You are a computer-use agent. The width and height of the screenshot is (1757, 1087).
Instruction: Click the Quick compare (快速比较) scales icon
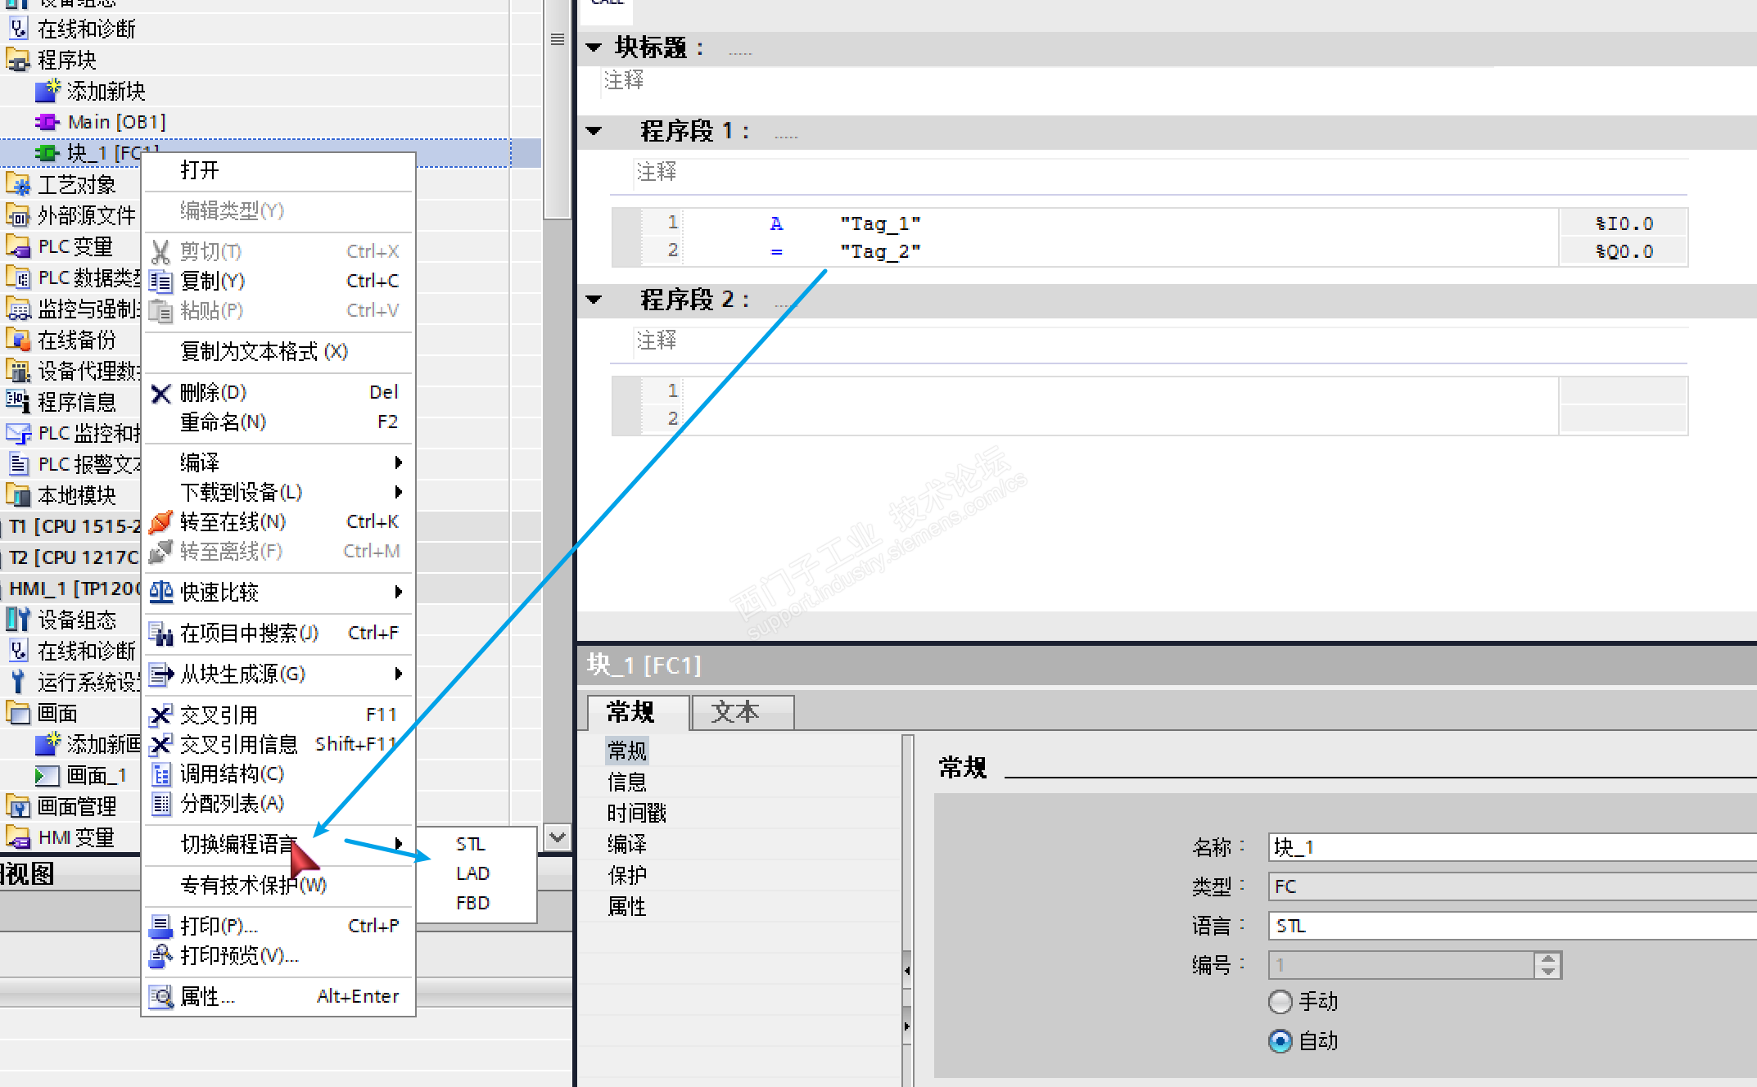tap(161, 592)
